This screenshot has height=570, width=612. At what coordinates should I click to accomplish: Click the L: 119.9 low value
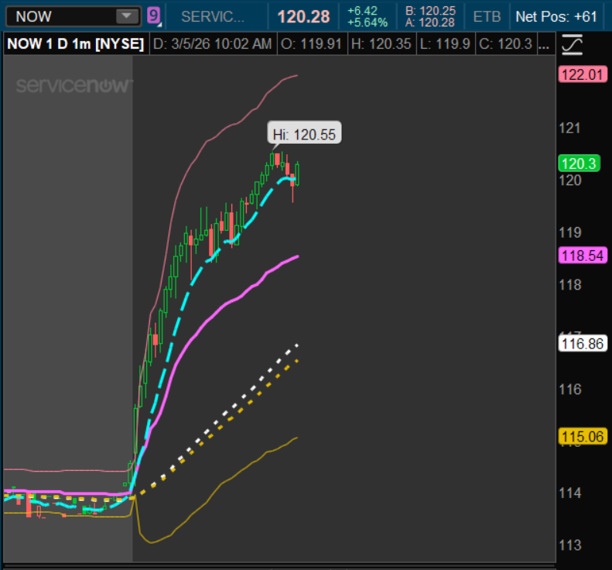[445, 43]
